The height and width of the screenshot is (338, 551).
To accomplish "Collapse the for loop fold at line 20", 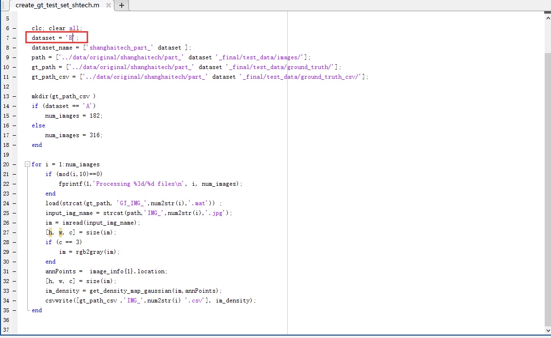I will pyautogui.click(x=27, y=164).
